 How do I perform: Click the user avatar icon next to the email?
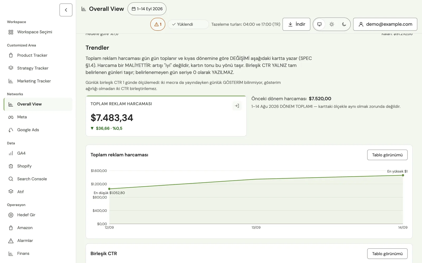pyautogui.click(x=361, y=24)
